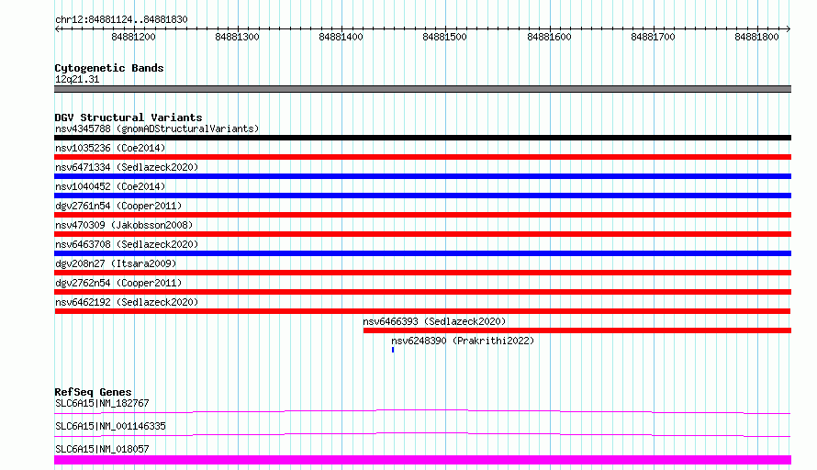Click ruler position 84881800
Screen dimensions: 817x470
(x=756, y=37)
